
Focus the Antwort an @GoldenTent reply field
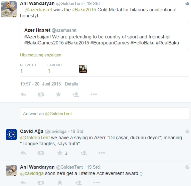coord(105,114)
